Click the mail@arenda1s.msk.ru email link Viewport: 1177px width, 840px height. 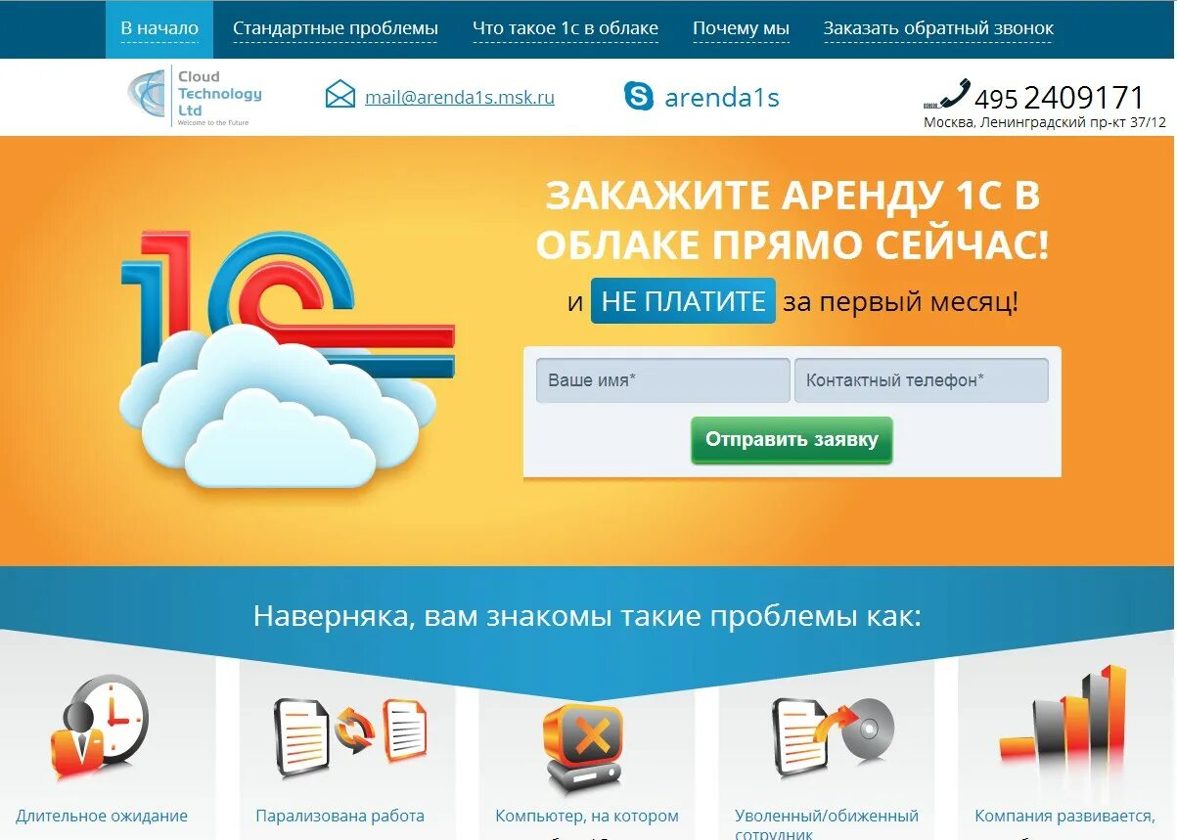(460, 97)
